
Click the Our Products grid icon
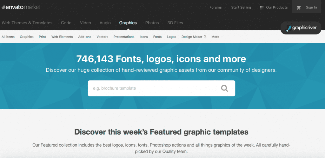coord(262,8)
